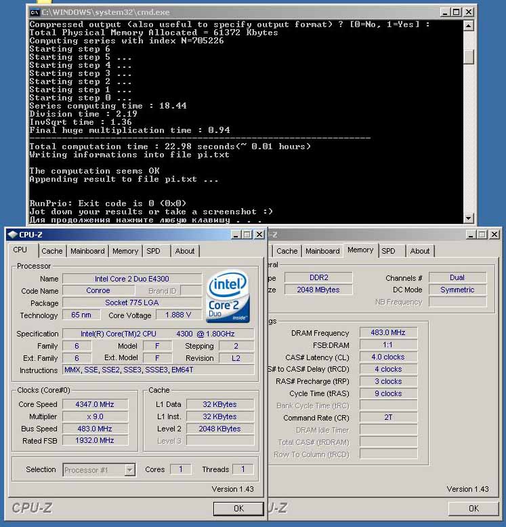The width and height of the screenshot is (506, 527).
Task: Minimize the right CPU-Z window
Action: click(x=471, y=235)
